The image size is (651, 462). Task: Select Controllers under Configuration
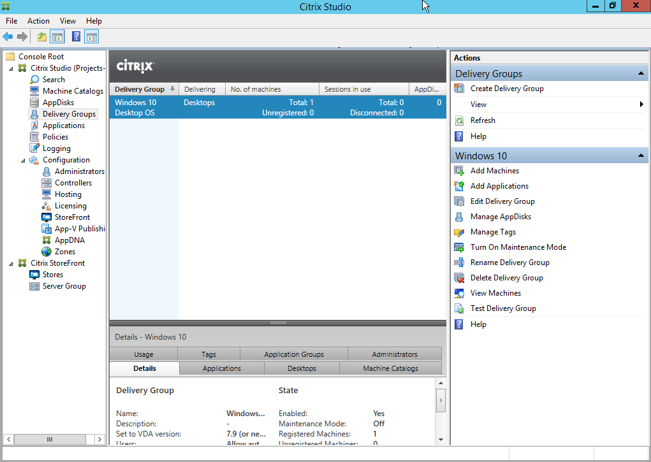73,183
